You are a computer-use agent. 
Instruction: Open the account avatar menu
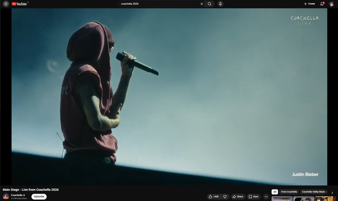[331, 4]
